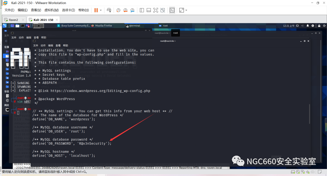
Task: Click the 'R@v3nSecurity' password text in terminal
Action: click(92, 144)
